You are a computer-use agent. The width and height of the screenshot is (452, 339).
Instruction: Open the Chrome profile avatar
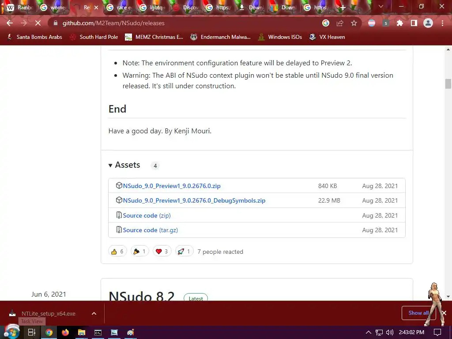pyautogui.click(x=428, y=23)
